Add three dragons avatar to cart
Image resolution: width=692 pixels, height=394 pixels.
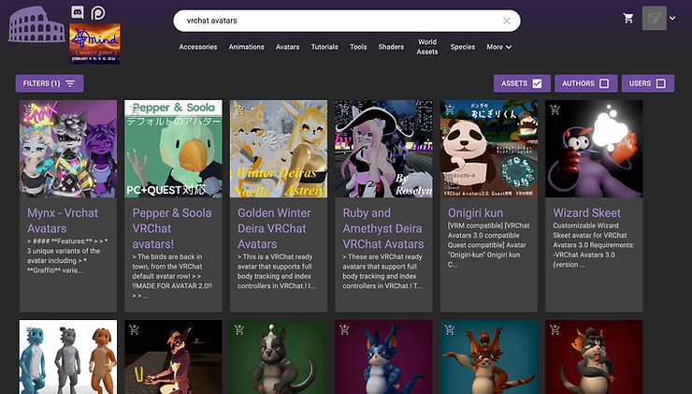tap(29, 329)
